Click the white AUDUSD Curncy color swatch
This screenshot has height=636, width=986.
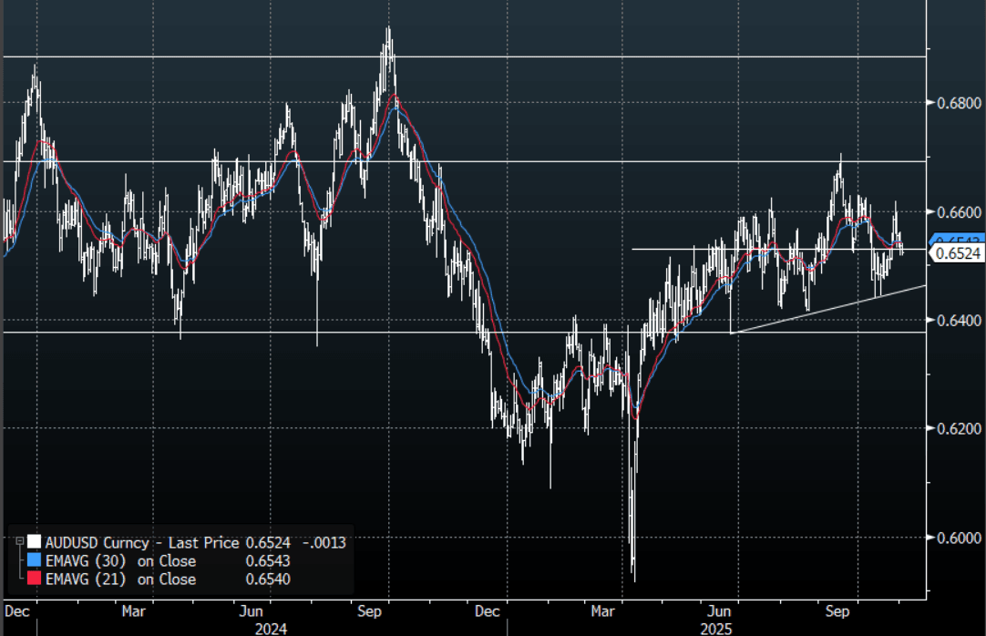(35, 542)
